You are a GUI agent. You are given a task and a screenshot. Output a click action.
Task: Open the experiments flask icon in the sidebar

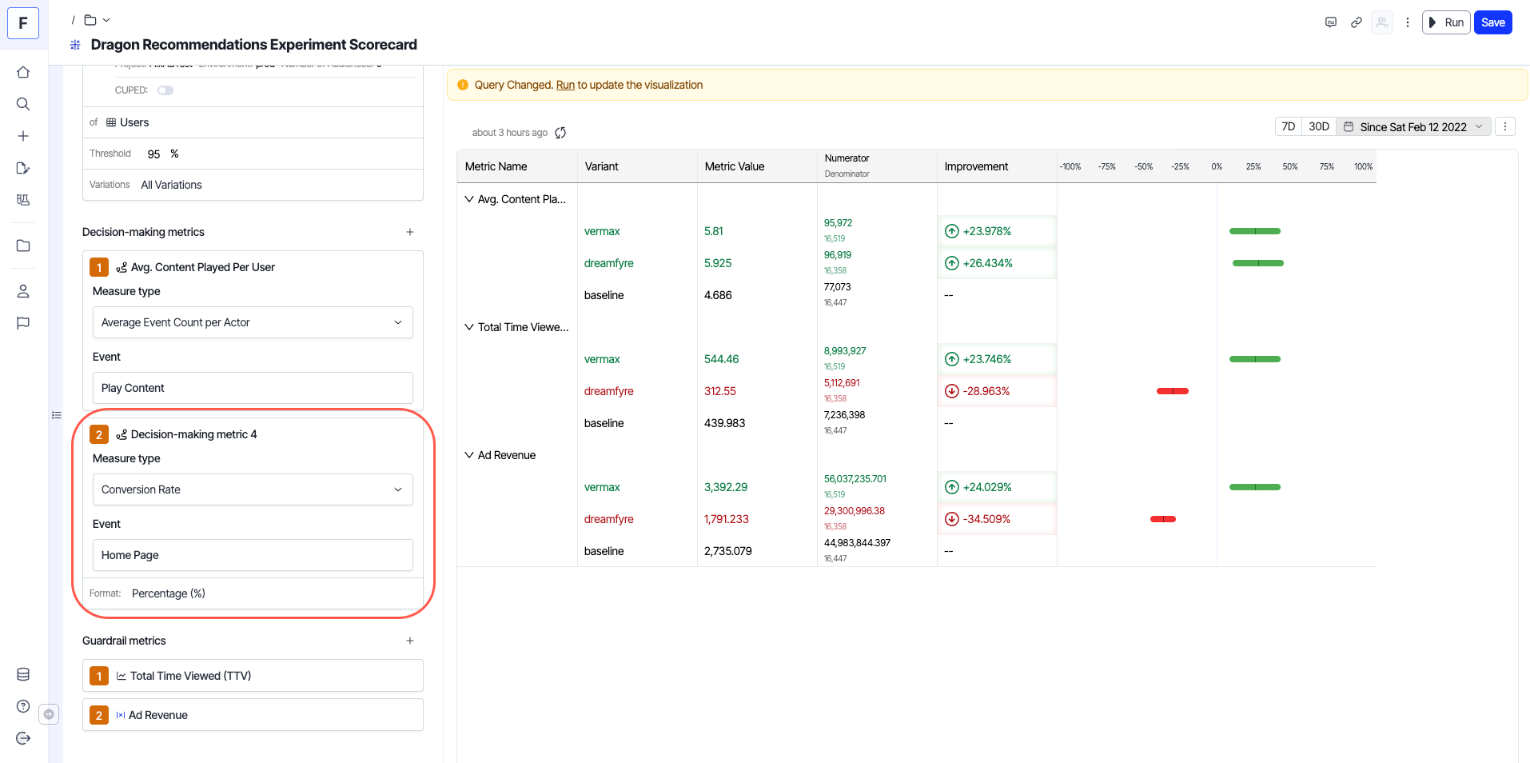tap(23, 200)
